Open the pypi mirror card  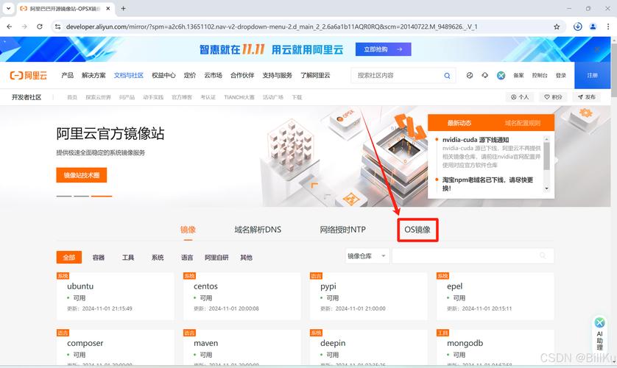tap(369, 296)
